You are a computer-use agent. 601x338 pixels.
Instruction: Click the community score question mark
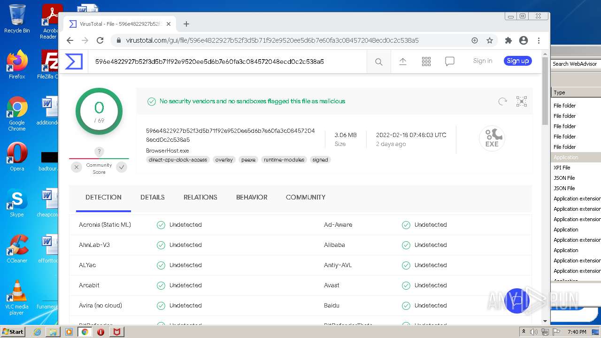[x=99, y=151]
